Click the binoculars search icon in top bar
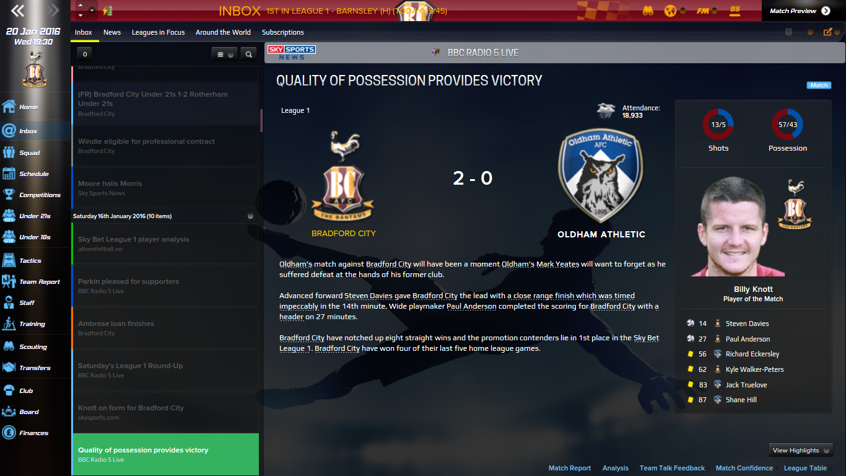Image resolution: width=846 pixels, height=476 pixels. pos(648,11)
